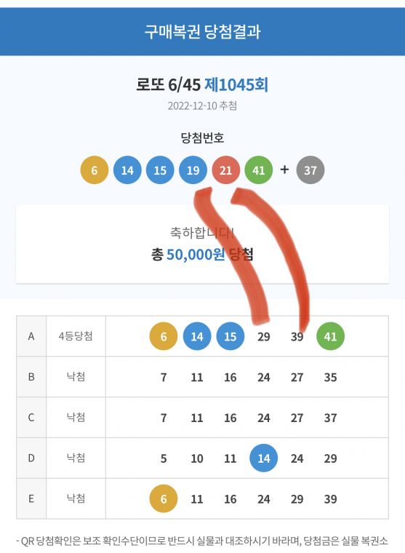Click blue ball 15 in row A
This screenshot has height=553, width=405.
pos(230,336)
